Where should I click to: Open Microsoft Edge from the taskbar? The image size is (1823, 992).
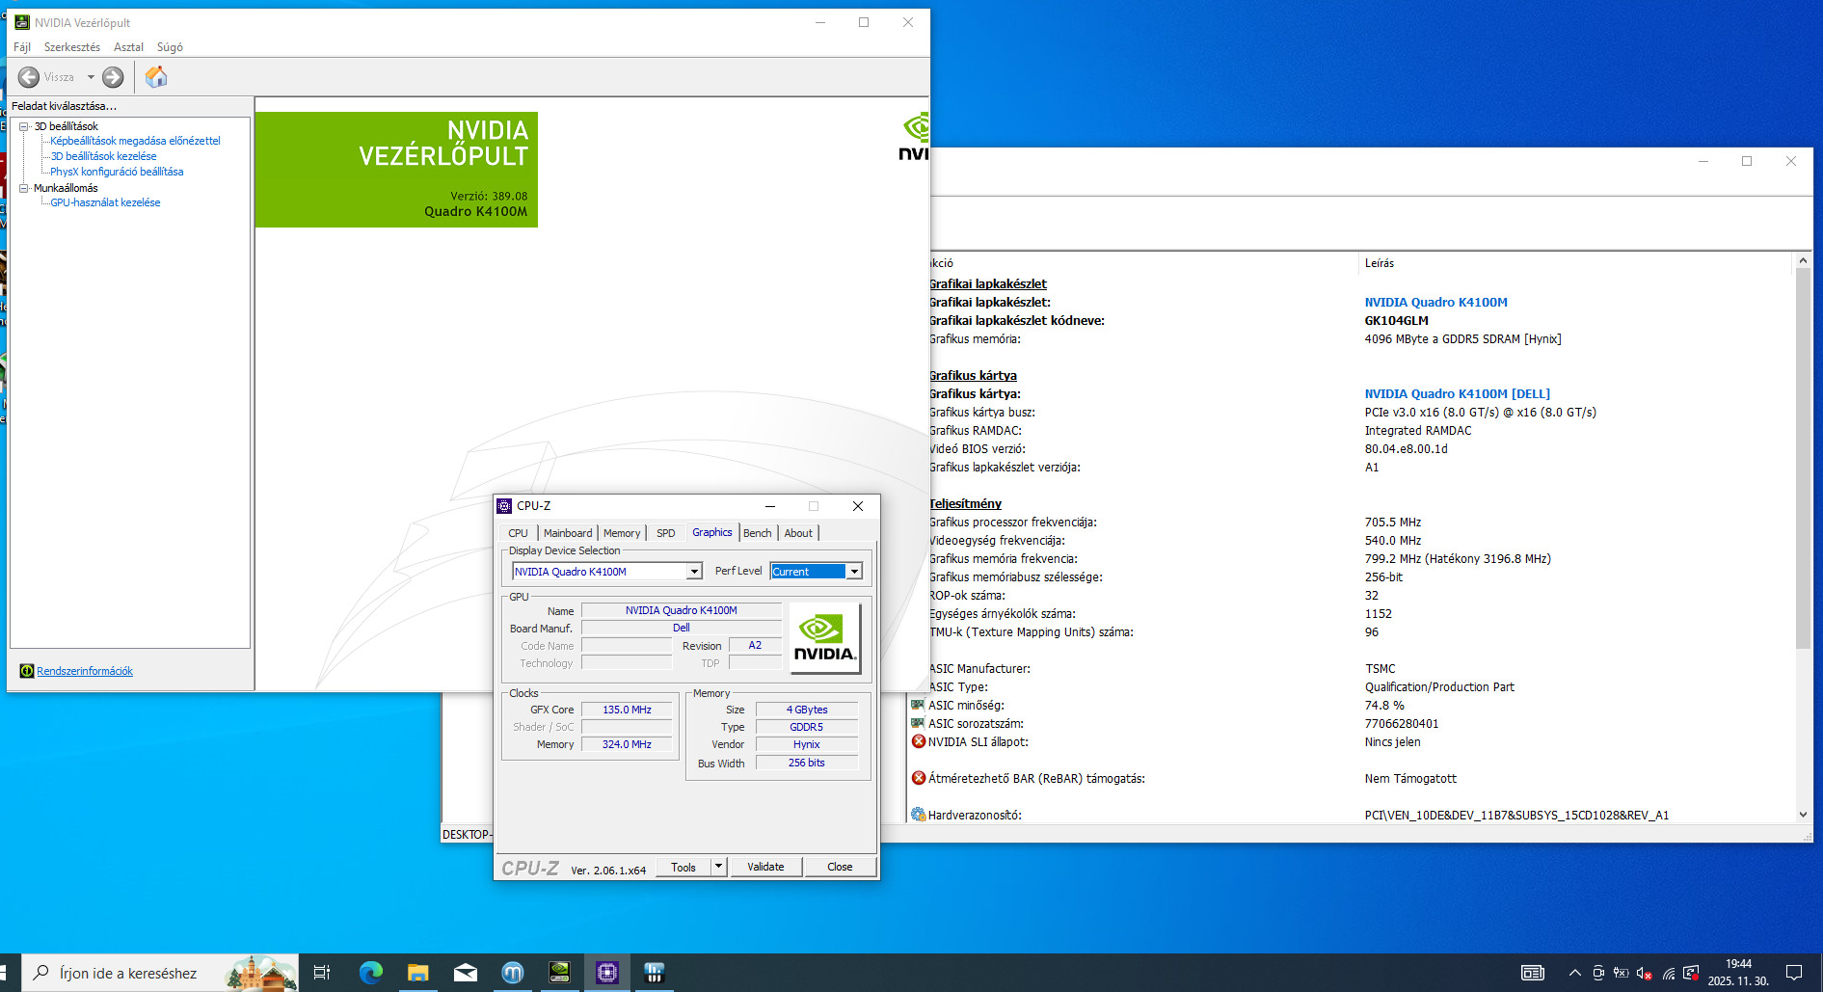click(370, 973)
